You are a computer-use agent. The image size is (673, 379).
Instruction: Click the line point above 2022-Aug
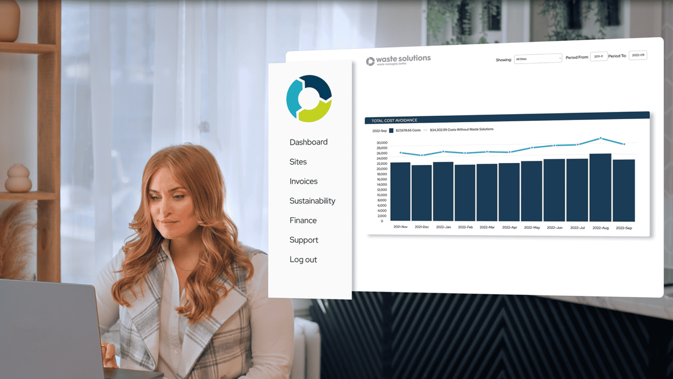point(600,138)
